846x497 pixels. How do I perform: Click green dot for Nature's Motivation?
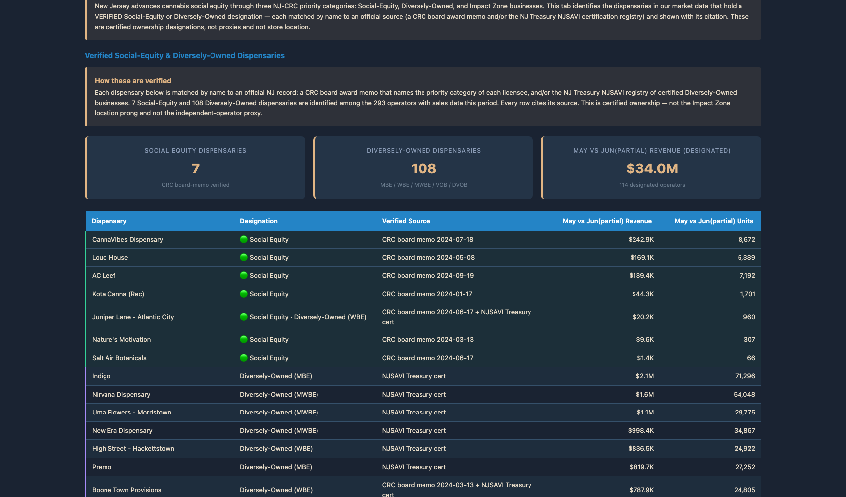click(244, 339)
